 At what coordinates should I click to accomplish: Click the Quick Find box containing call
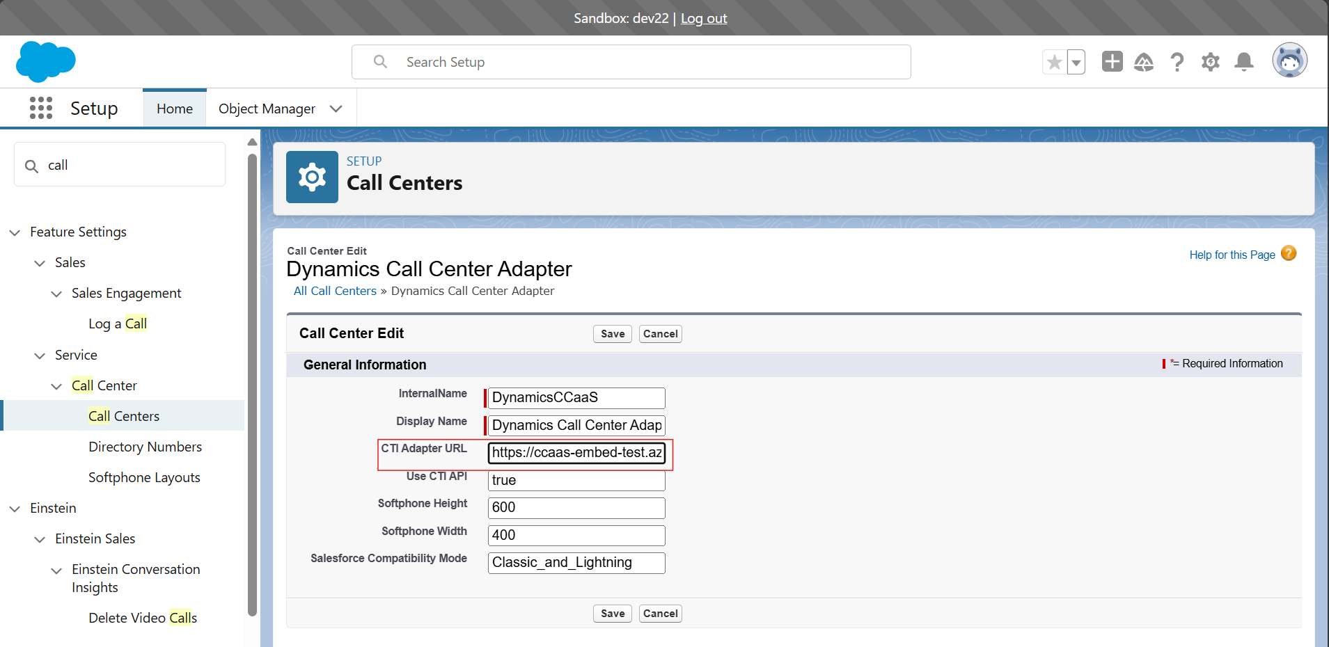coord(120,165)
